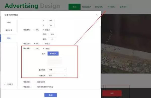The height and width of the screenshot is (98, 151).
Task: Click the 高度 field showing 52
Action: tap(52, 39)
